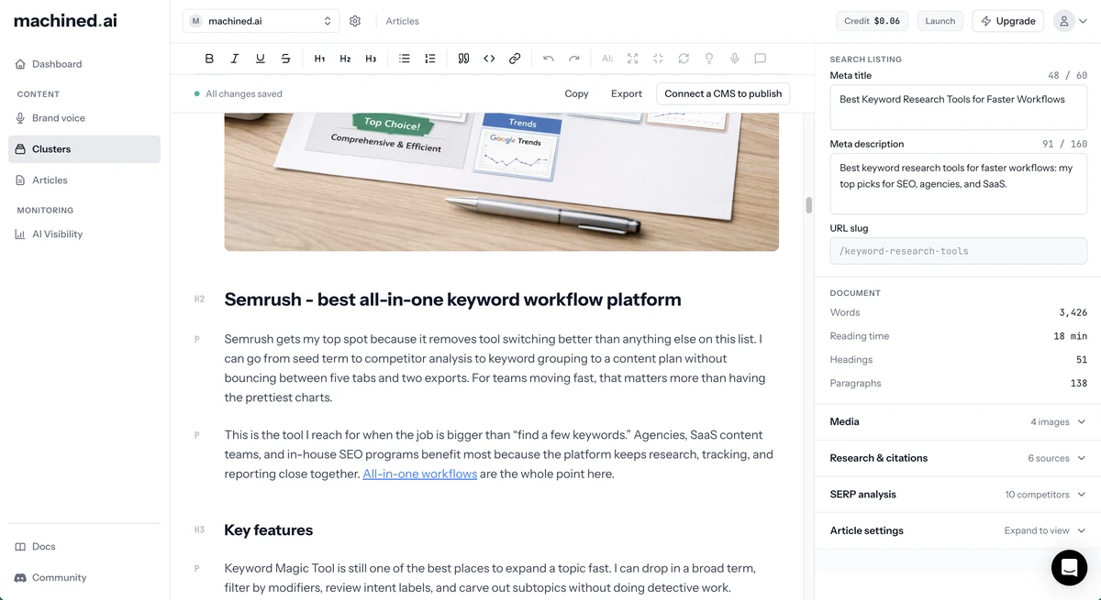Click Connect a CMS to publish
This screenshot has width=1101, height=600.
click(x=723, y=93)
